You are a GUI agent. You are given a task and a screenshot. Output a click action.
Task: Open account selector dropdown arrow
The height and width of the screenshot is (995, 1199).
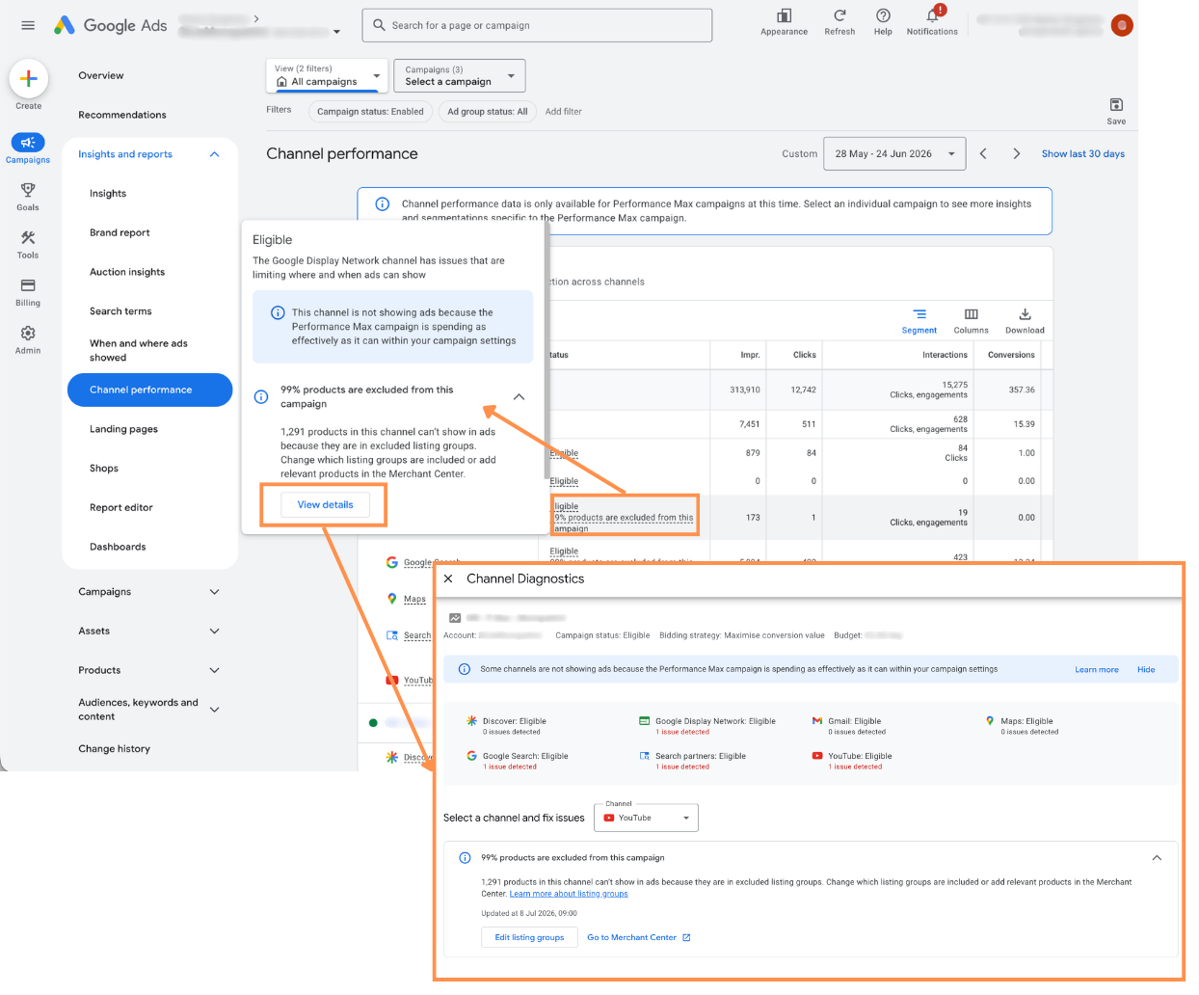[336, 32]
